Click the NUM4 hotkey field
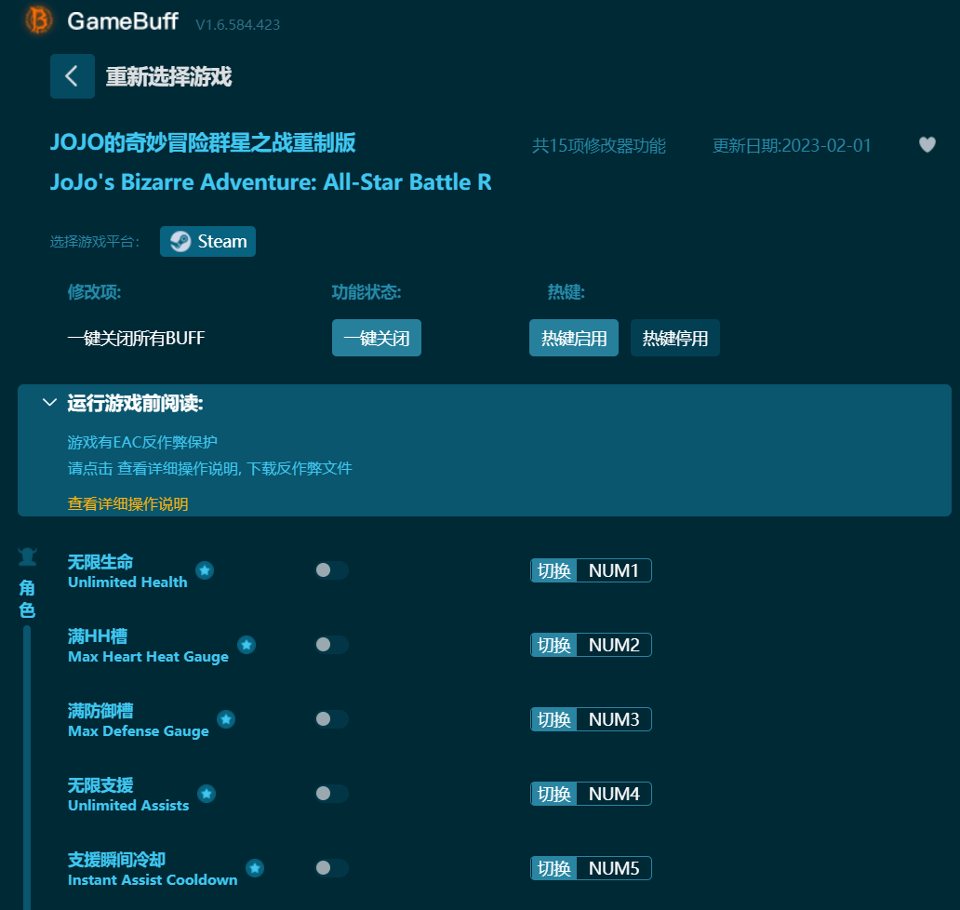Viewport: 960px width, 910px height. click(x=613, y=794)
